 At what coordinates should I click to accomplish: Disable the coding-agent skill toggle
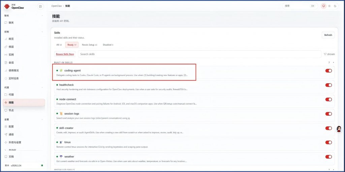(x=328, y=71)
